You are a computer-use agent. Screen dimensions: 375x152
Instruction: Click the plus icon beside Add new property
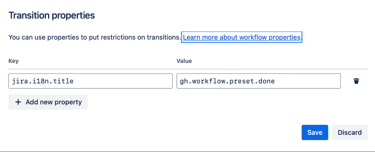pos(18,102)
